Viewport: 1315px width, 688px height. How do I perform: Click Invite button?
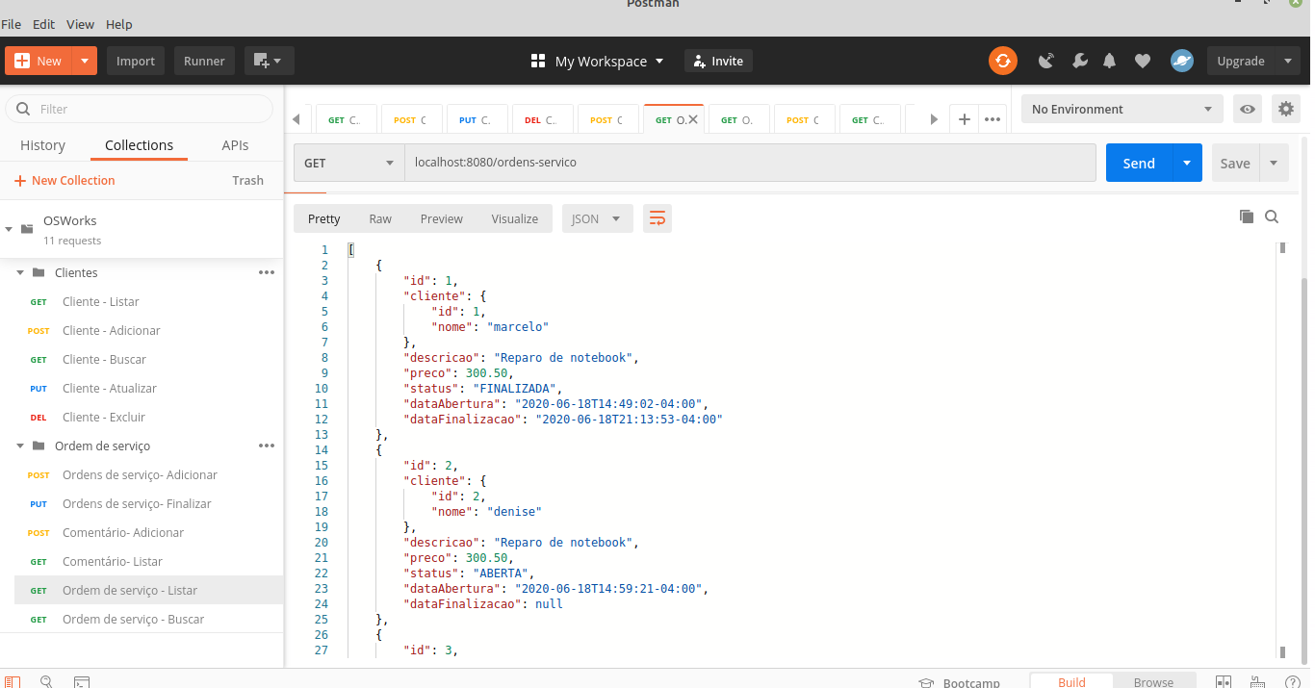(718, 61)
